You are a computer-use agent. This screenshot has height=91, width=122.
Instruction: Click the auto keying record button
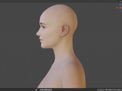coord(36,90)
